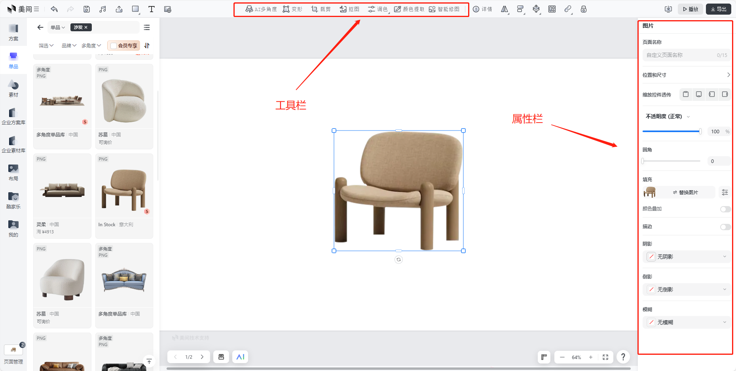Click the fit-to-screen icon
This screenshot has width=736, height=371.
[605, 357]
